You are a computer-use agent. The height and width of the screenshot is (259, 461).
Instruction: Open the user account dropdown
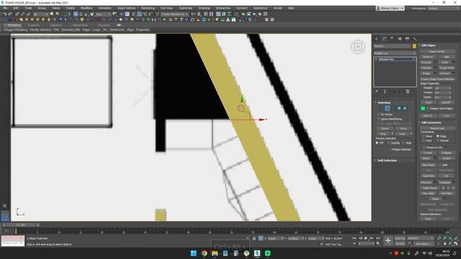tap(390, 8)
